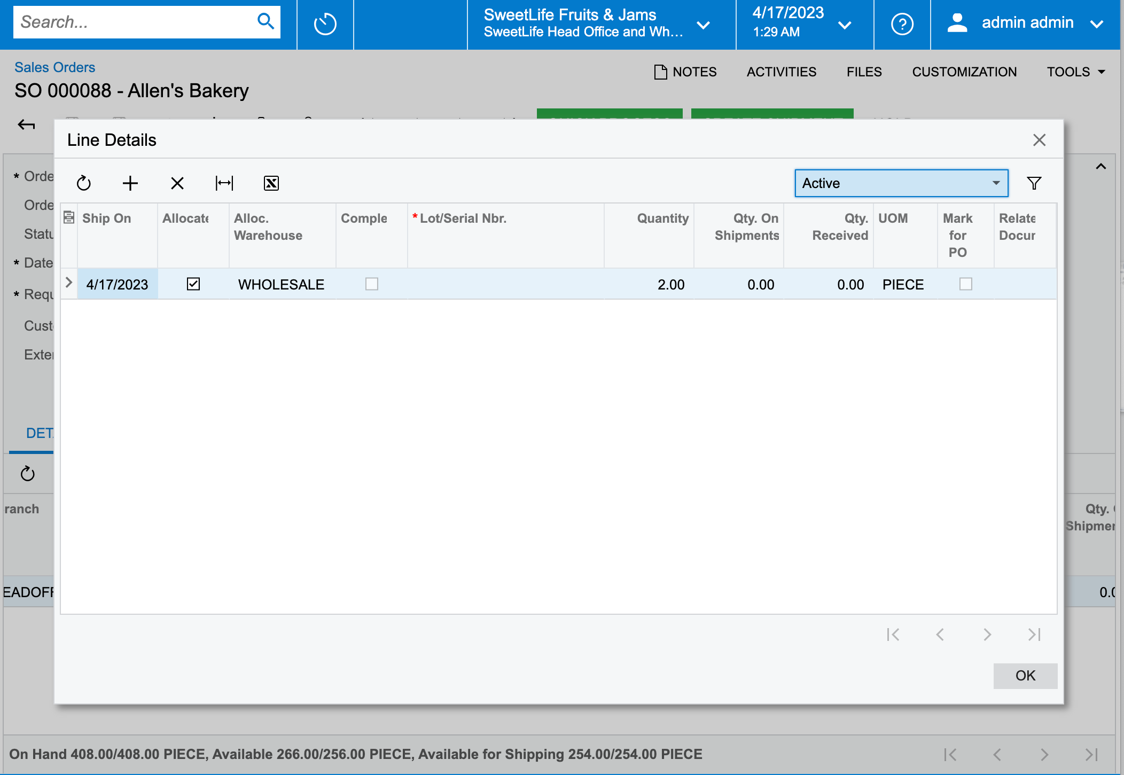Click the Alloc. Warehouse column header

tap(283, 235)
